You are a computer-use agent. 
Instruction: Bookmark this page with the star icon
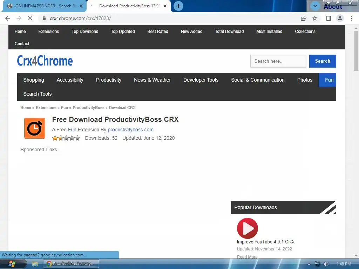[x=315, y=18]
